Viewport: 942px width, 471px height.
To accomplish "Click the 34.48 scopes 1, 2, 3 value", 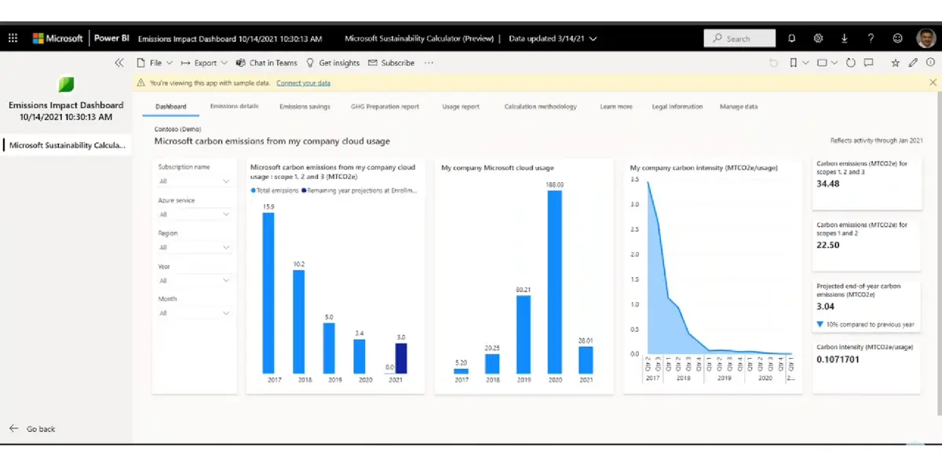I will (828, 184).
